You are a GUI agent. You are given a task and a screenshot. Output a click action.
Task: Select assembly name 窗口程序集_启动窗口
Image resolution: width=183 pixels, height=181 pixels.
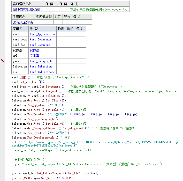tap(28, 9)
